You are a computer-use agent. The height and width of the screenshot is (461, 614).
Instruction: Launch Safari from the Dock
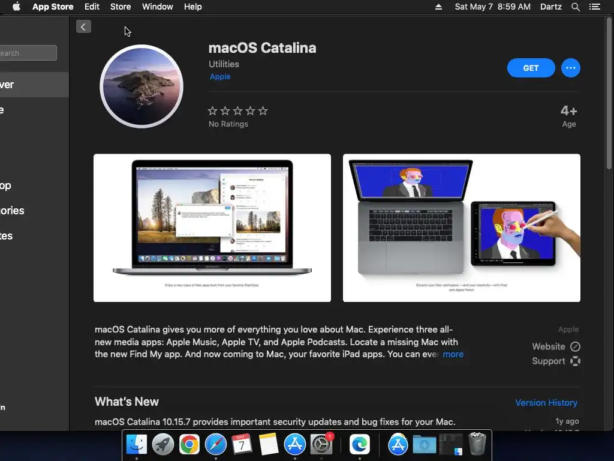(216, 444)
